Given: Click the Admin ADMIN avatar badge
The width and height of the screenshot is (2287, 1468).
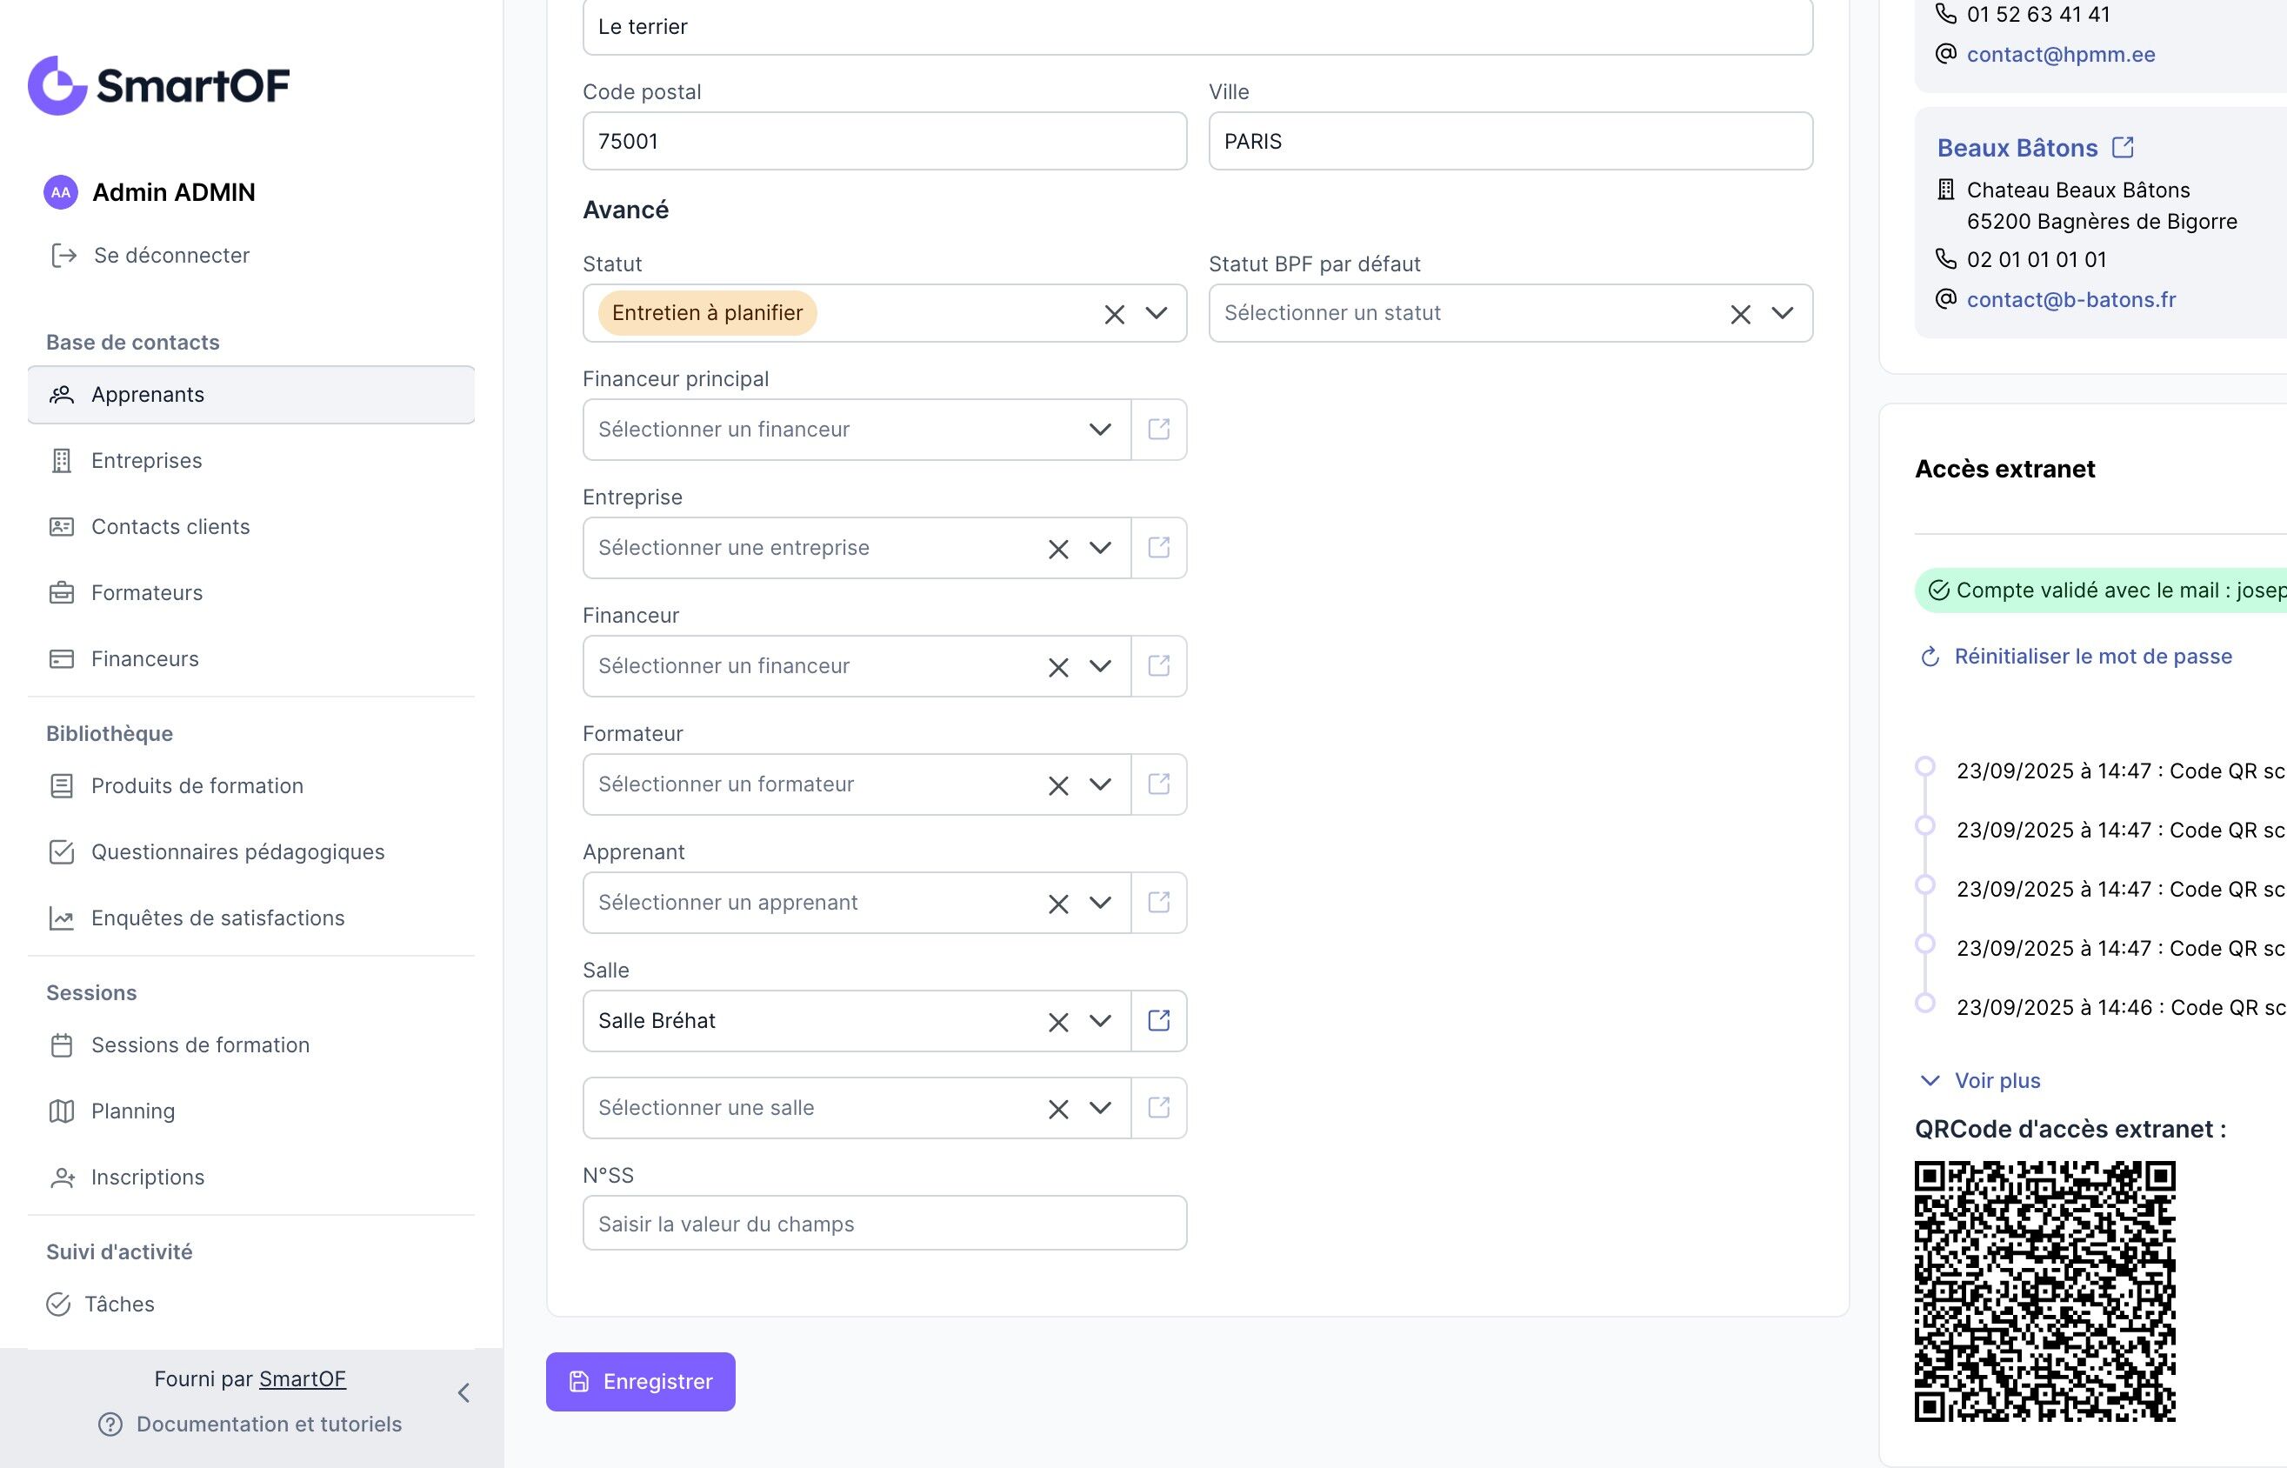Looking at the screenshot, I should coord(60,192).
